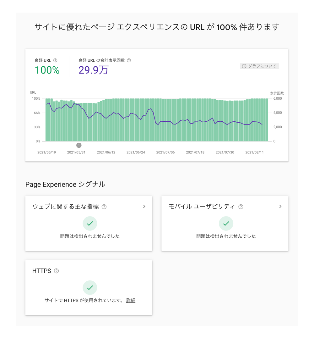This screenshot has height=337, width=314.
Task: Click the green checkmark in モバイル ユーザビリティ card
Action: (x=226, y=223)
